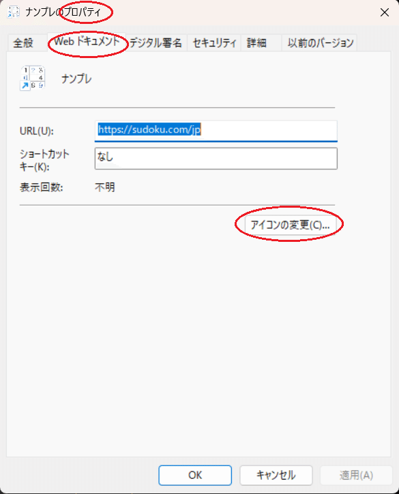Open the 以前のバージョン tab

[x=320, y=43]
